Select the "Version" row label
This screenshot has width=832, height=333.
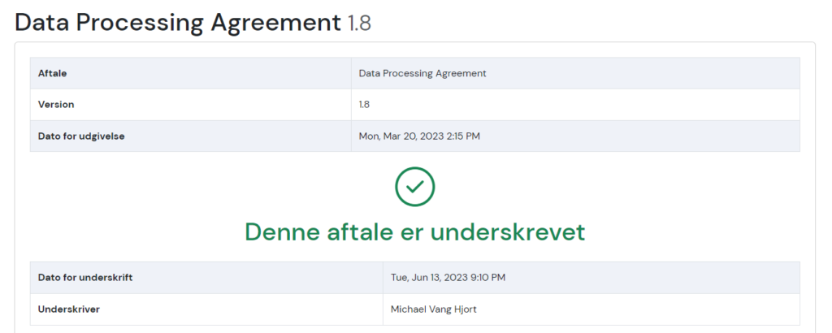pos(56,105)
